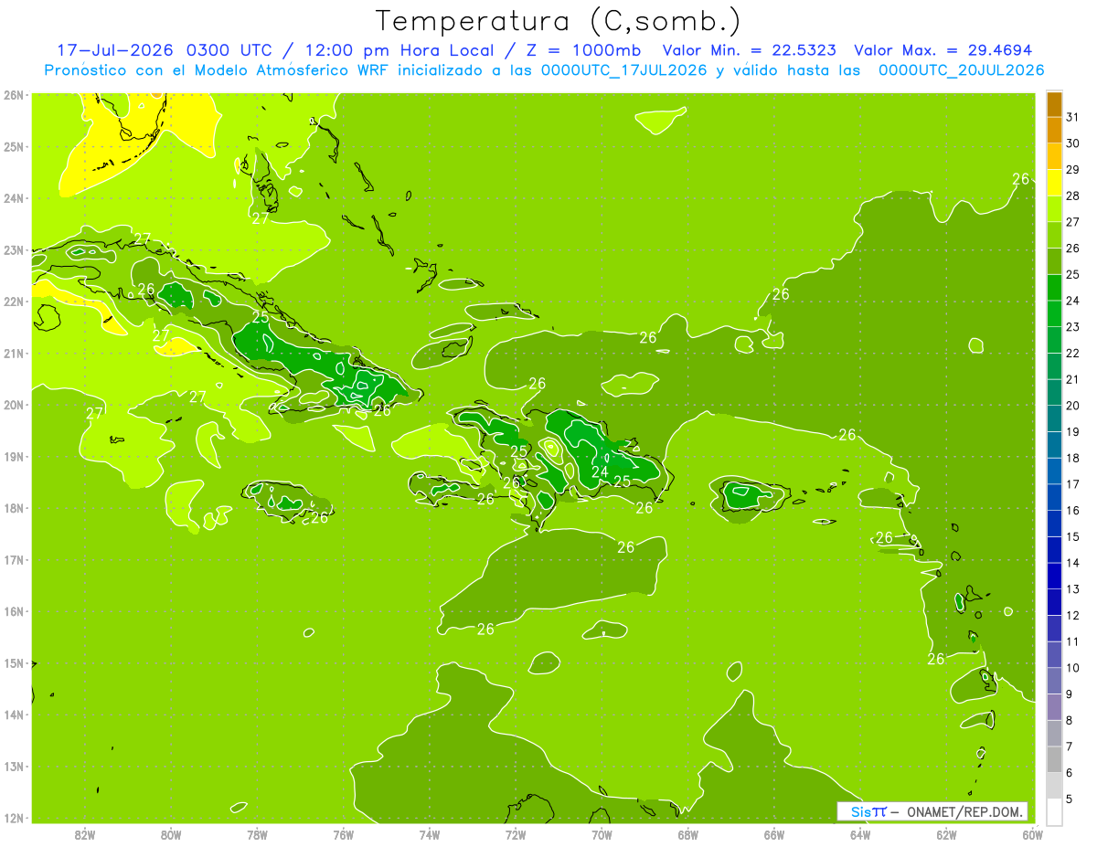Click the legend color band between 29 and 30

tap(1054, 156)
